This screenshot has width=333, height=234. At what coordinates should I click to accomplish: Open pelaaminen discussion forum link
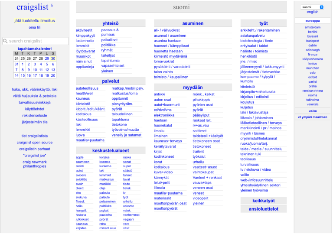[108, 201]
